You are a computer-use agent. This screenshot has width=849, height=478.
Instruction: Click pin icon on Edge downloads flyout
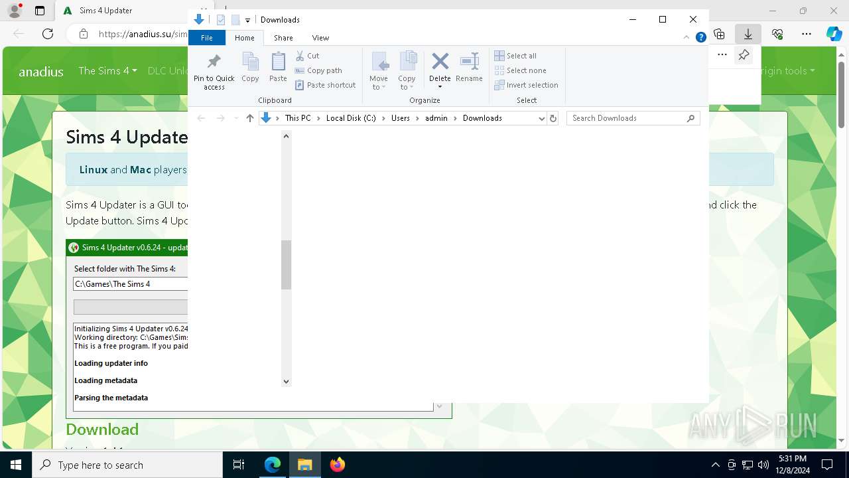pyautogui.click(x=744, y=55)
